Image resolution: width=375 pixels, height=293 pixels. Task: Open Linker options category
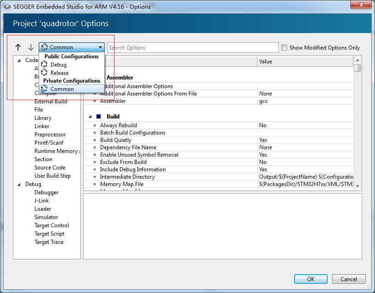pos(42,126)
